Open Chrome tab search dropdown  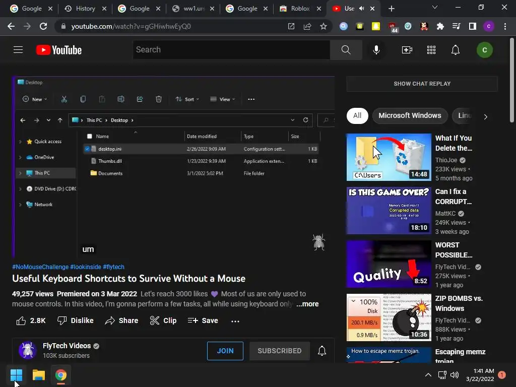(435, 7)
